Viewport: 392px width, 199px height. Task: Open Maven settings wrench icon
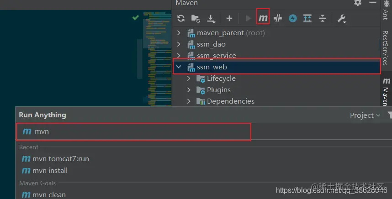[341, 18]
